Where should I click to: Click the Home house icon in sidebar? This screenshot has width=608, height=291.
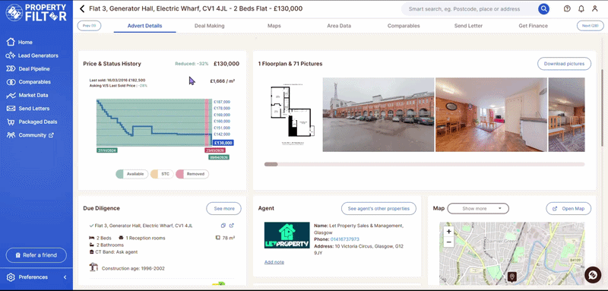pos(11,42)
